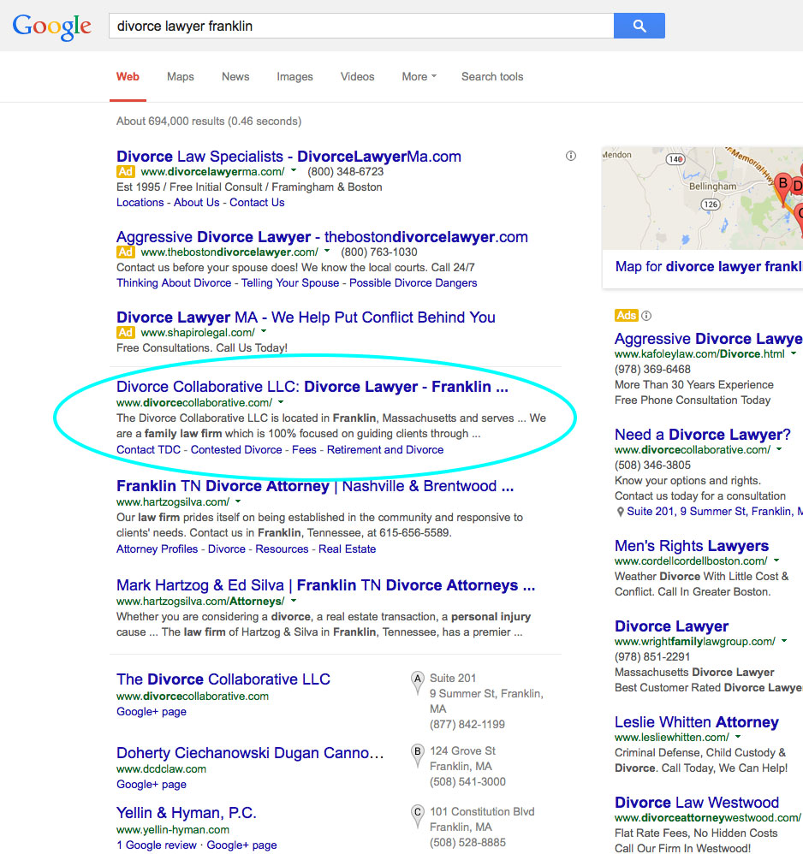
Task: Open 'Franklin TN Divorce Attorney | Nashville & Brentwood' result
Action: point(315,486)
